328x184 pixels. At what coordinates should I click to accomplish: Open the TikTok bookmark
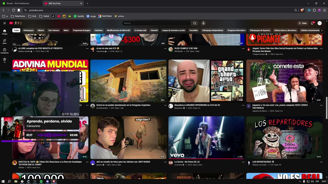click(x=53, y=16)
